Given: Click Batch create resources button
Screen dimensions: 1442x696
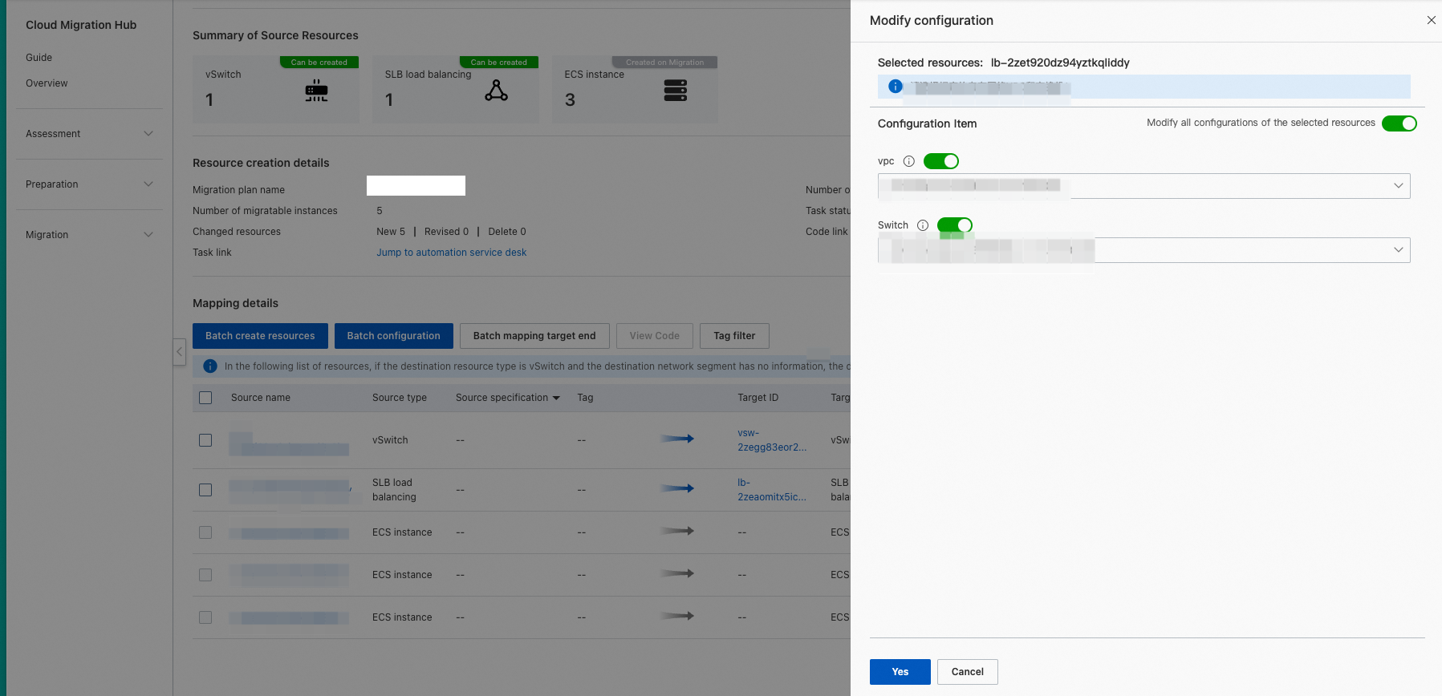Looking at the screenshot, I should (260, 336).
